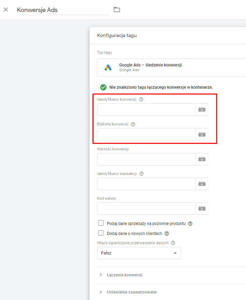Insert variable for Identyfikator konwersji field

[202, 110]
